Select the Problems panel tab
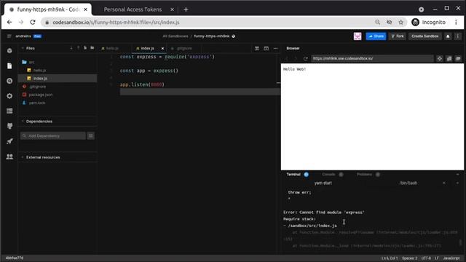The width and height of the screenshot is (466, 262). click(x=364, y=175)
